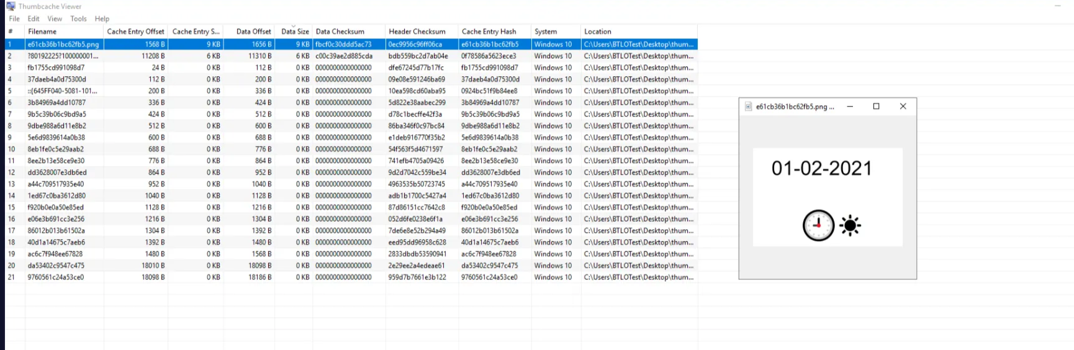This screenshot has width=1074, height=350.
Task: Click header checksum 0ec9956c96ff06ca
Action: click(x=415, y=44)
